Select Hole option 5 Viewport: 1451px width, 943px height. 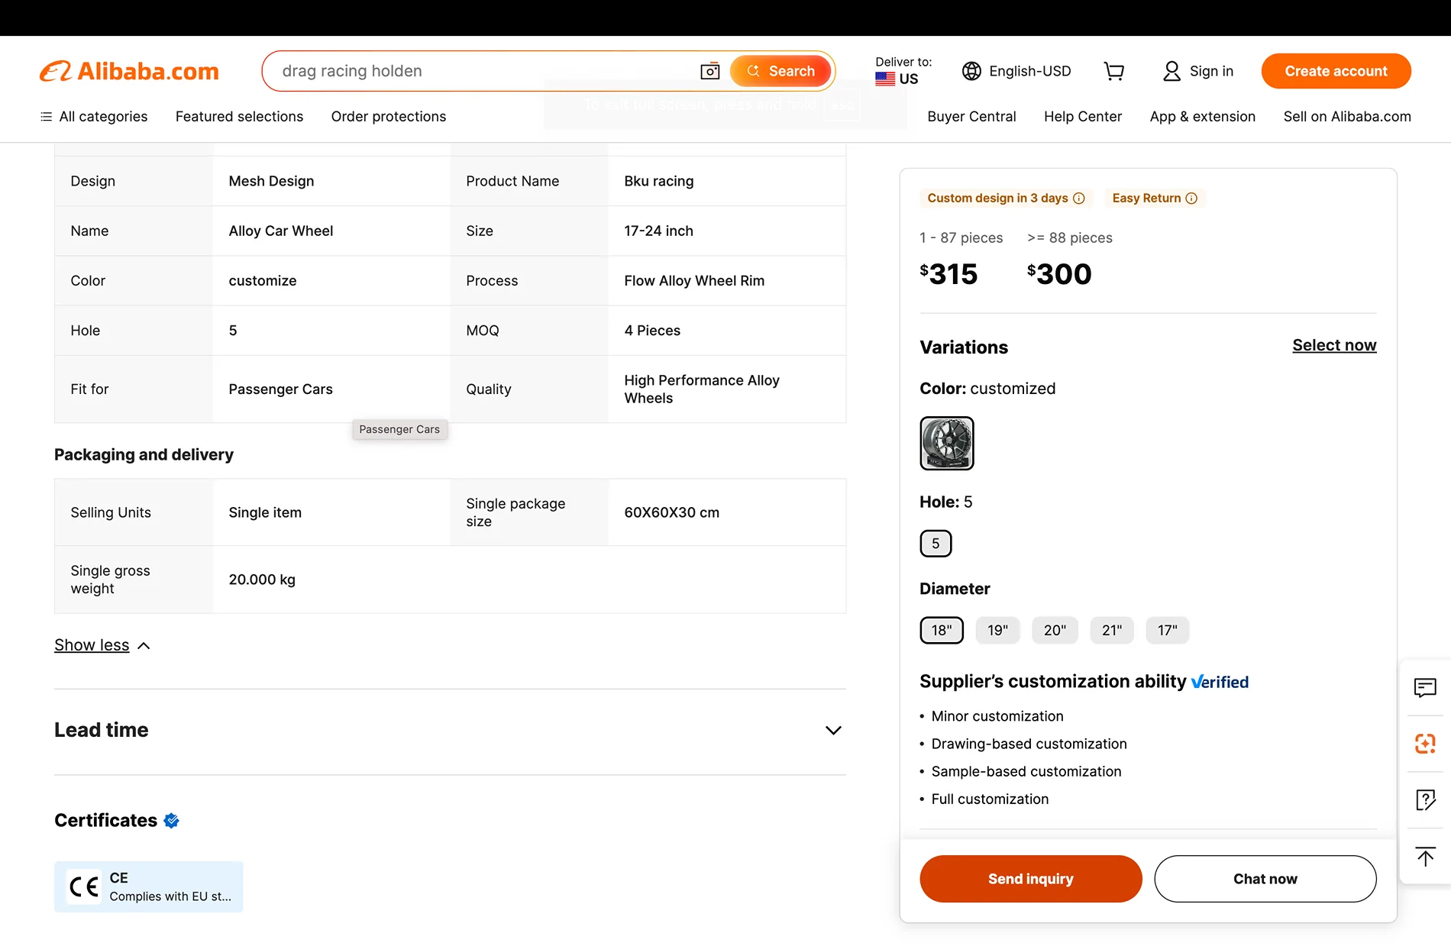[x=936, y=544]
